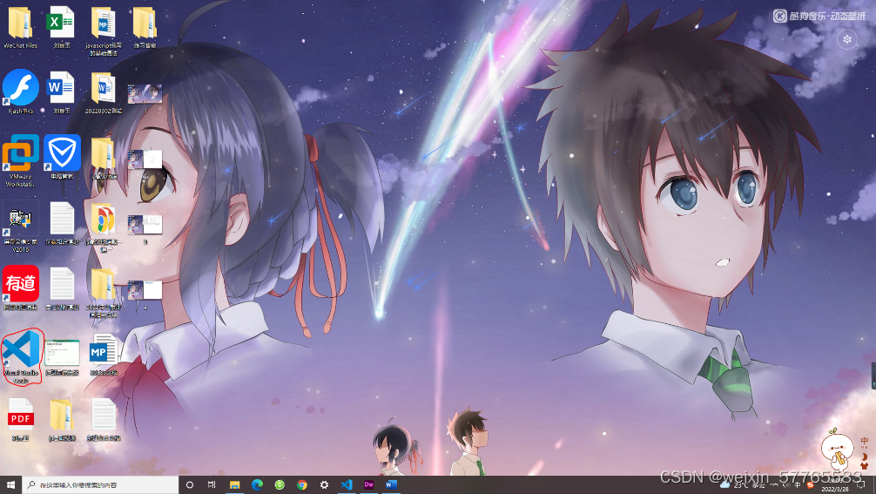Viewport: 876px width, 494px height.
Task: Open the text file right of V2016
Action: pos(62,223)
